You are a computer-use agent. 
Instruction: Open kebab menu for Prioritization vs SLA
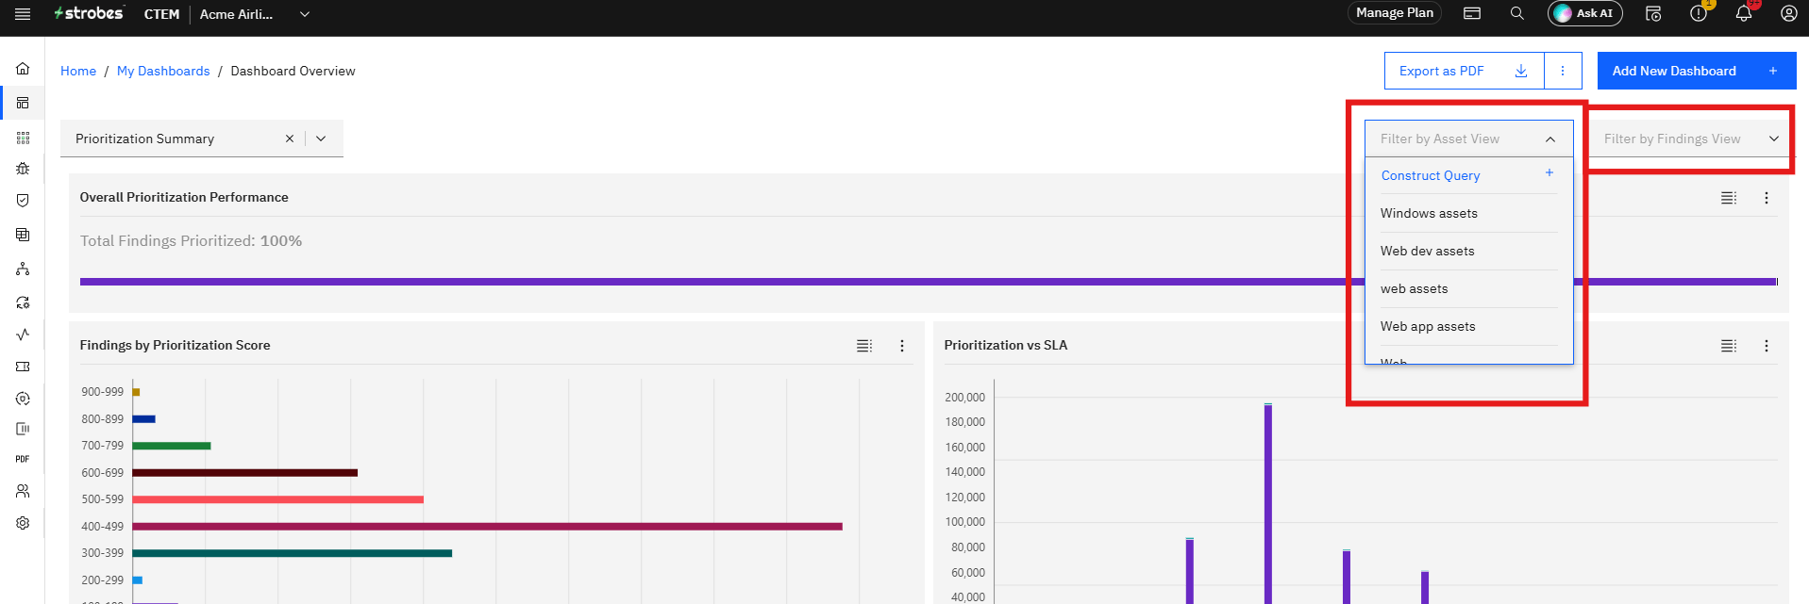point(1767,346)
